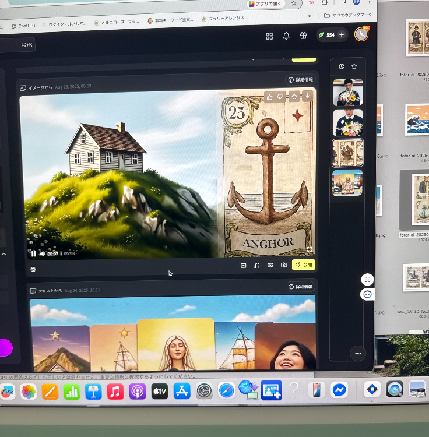The height and width of the screenshot is (437, 429).
Task: Open Photos in the Dock
Action: (x=28, y=392)
